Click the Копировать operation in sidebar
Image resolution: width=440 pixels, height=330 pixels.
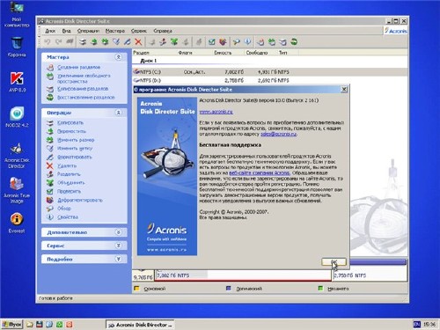point(70,122)
